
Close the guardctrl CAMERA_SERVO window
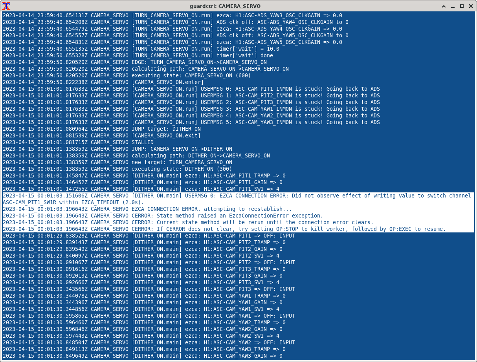tap(470, 6)
